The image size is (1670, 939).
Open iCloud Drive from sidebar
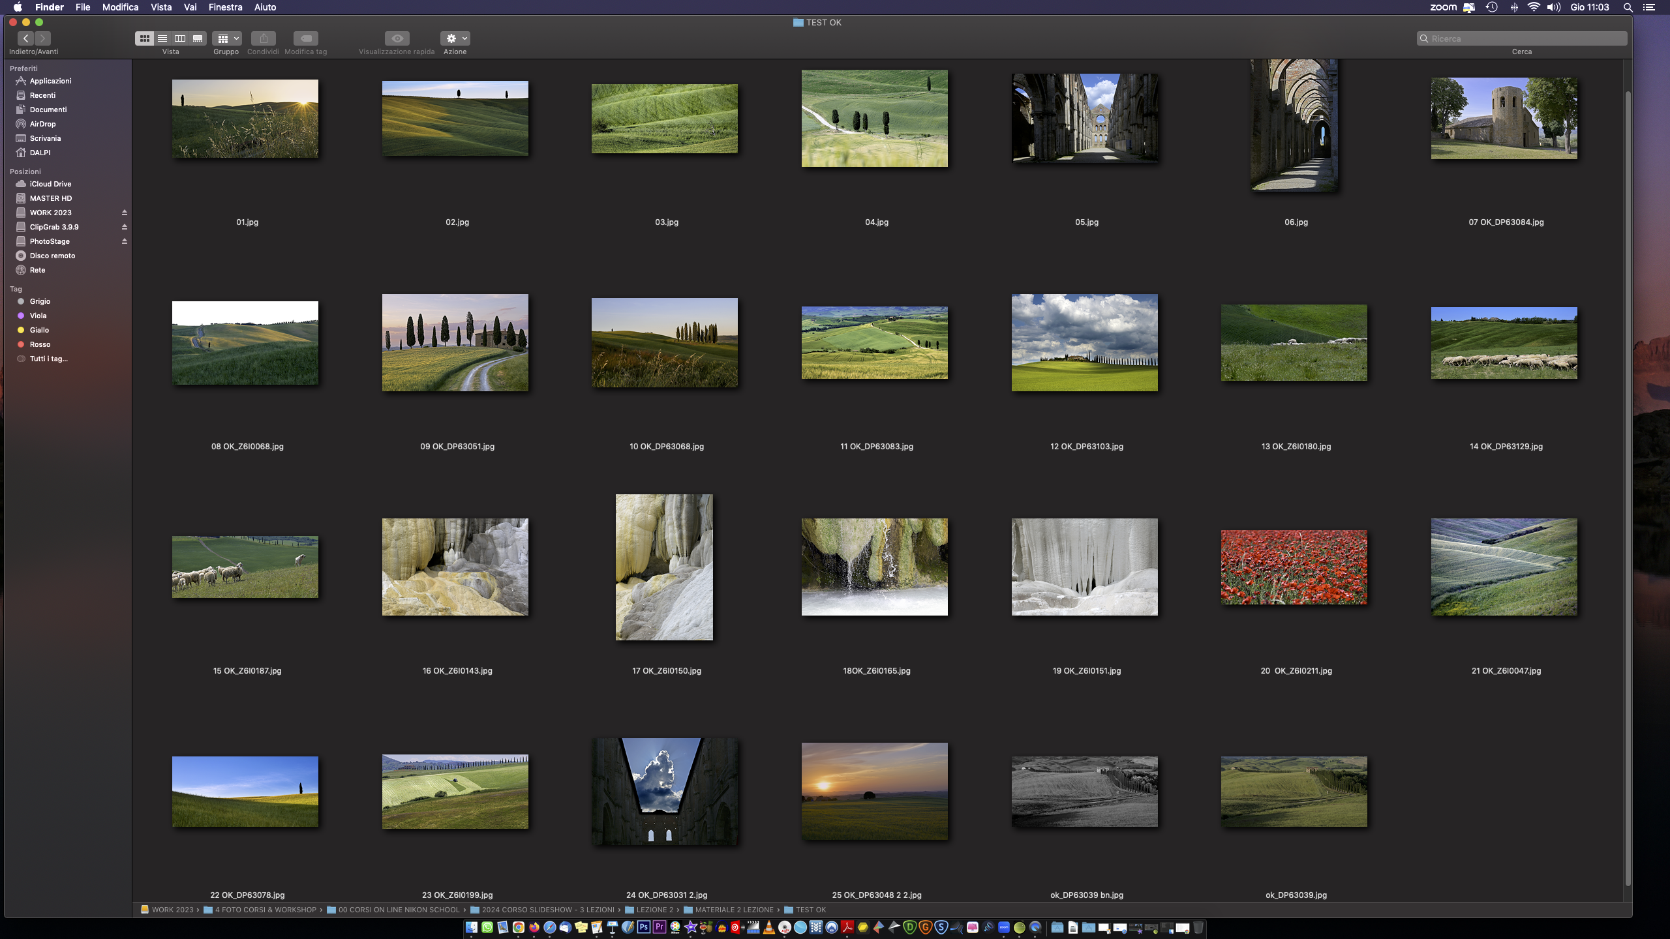[x=50, y=184]
